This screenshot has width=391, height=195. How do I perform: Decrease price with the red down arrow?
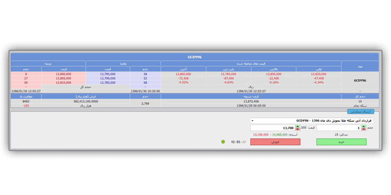298,129
